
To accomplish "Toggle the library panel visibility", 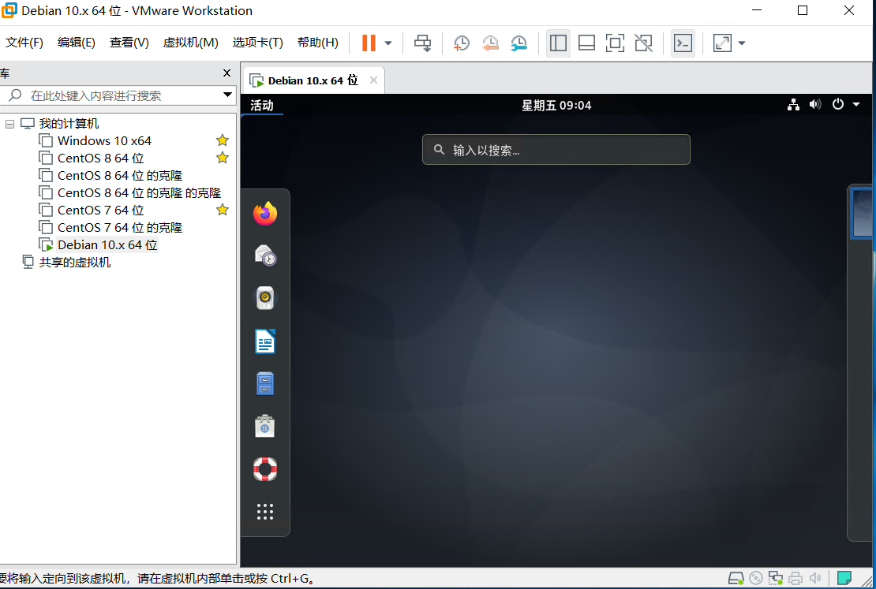I will (558, 43).
